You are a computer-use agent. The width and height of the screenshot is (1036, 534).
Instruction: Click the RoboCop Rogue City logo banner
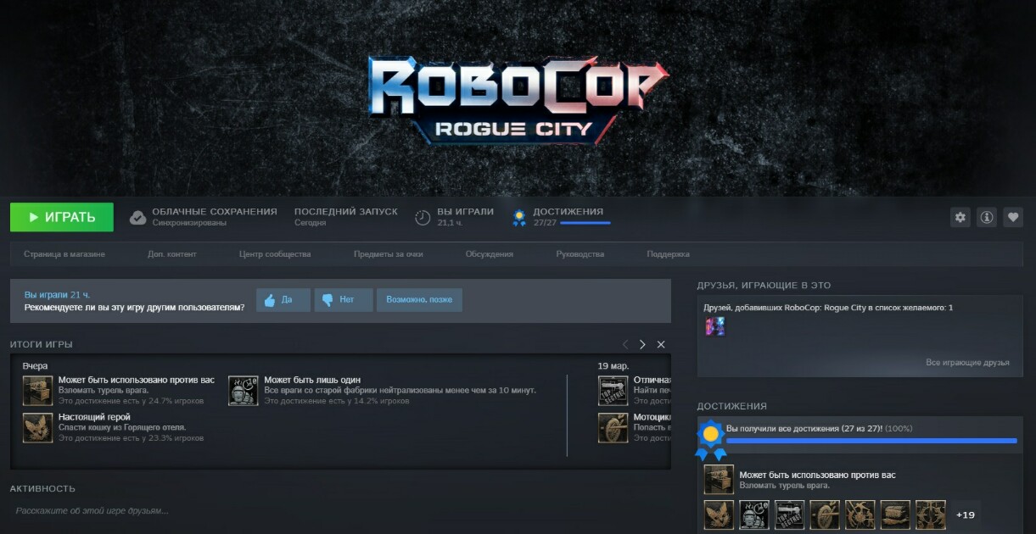click(518, 100)
